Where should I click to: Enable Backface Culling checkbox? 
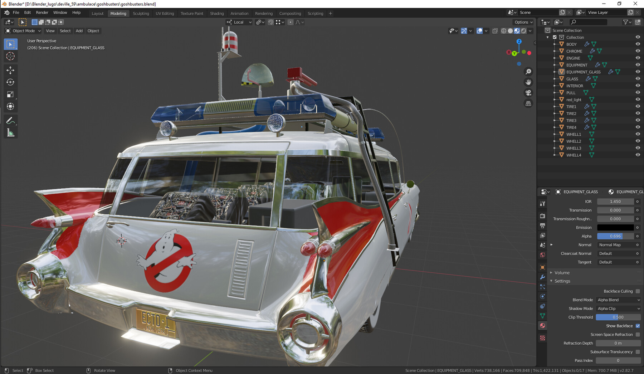coord(638,291)
